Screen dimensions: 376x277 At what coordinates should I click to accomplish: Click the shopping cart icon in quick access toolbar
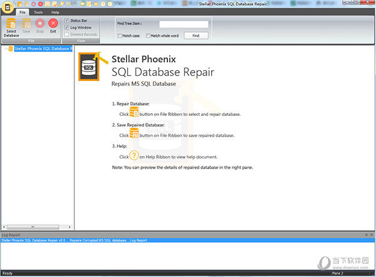click(x=82, y=4)
